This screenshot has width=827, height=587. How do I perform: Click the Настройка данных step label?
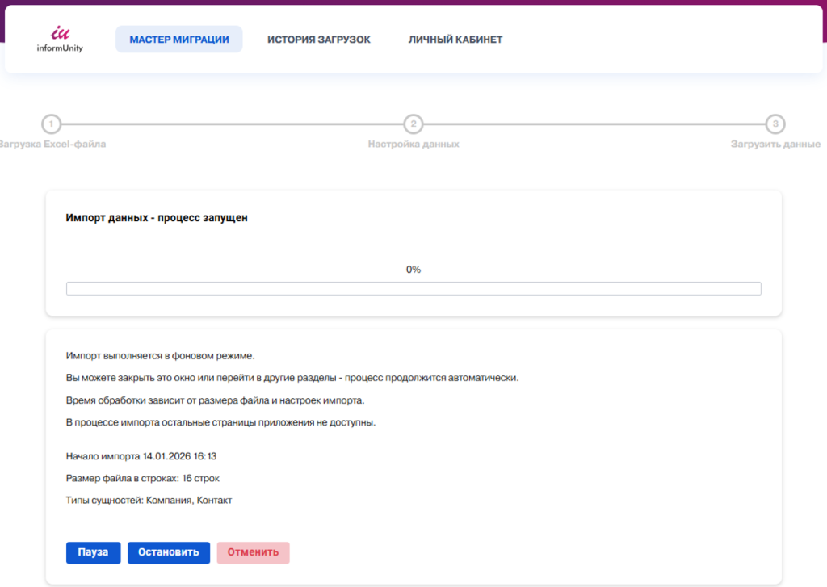pyautogui.click(x=413, y=145)
